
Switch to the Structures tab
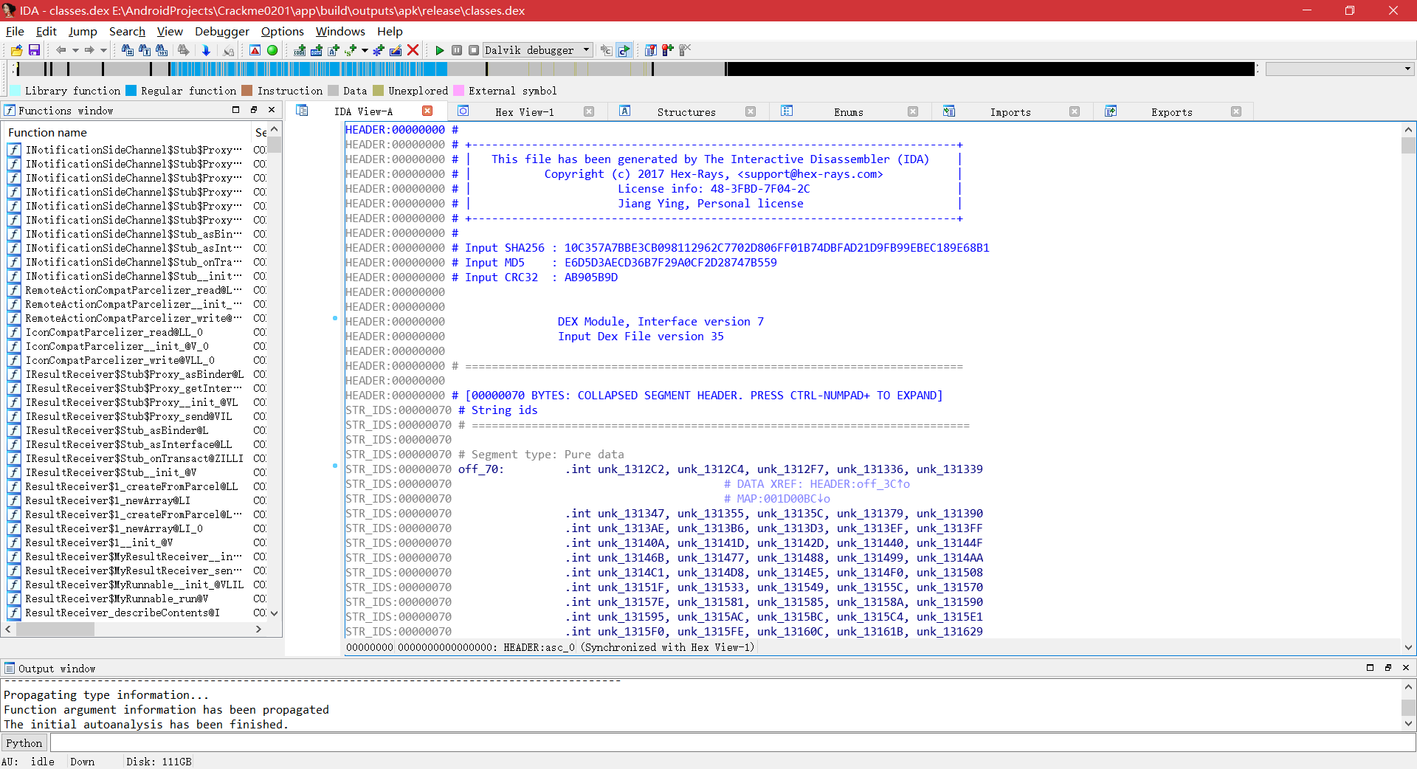tap(686, 112)
